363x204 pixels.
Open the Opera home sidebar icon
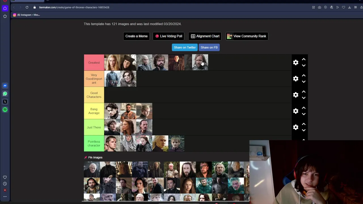pos(5,8)
